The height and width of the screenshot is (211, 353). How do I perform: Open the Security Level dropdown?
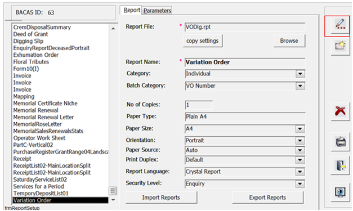coord(300,184)
